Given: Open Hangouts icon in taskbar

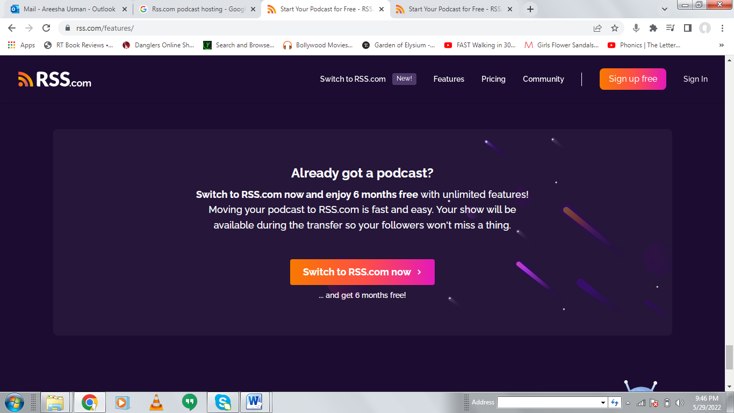Looking at the screenshot, I should click(x=189, y=402).
